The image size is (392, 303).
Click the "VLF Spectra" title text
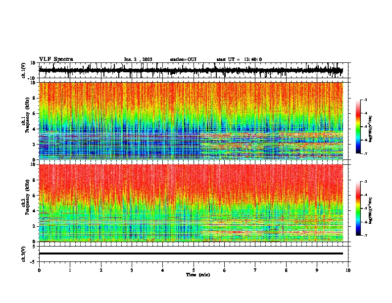click(56, 59)
